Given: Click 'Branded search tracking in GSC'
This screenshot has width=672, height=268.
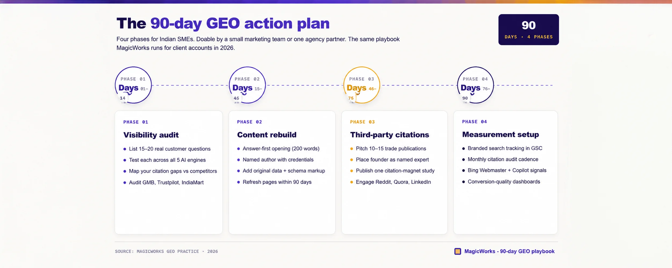Looking at the screenshot, I should pyautogui.click(x=505, y=148).
